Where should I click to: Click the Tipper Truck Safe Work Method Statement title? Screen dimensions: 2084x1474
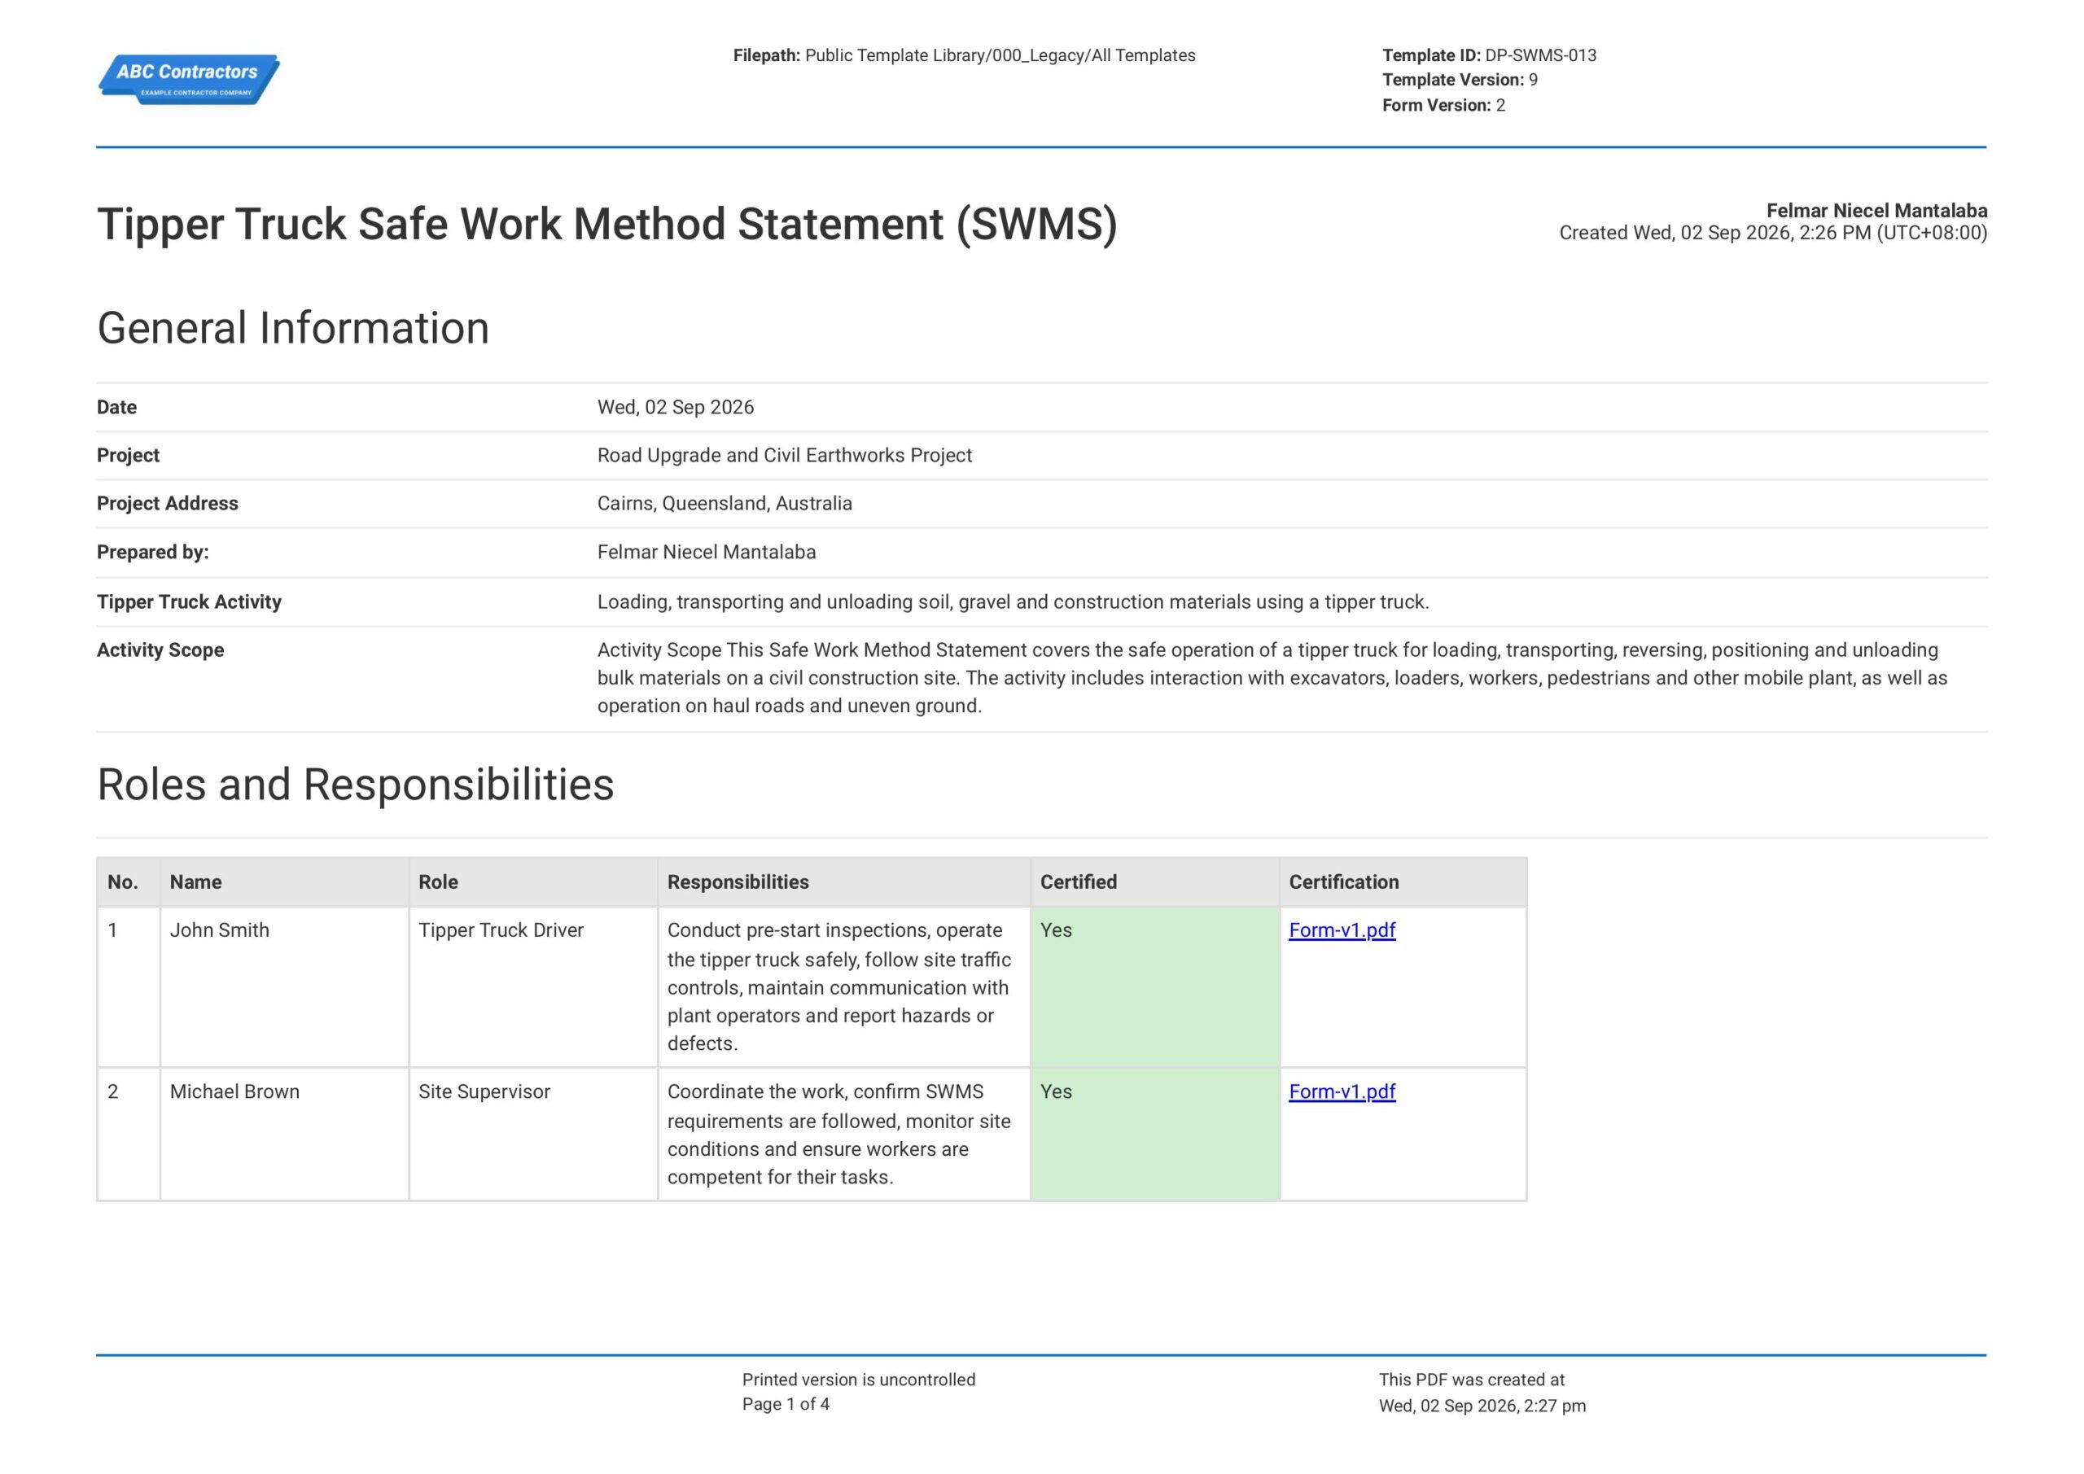(x=607, y=224)
